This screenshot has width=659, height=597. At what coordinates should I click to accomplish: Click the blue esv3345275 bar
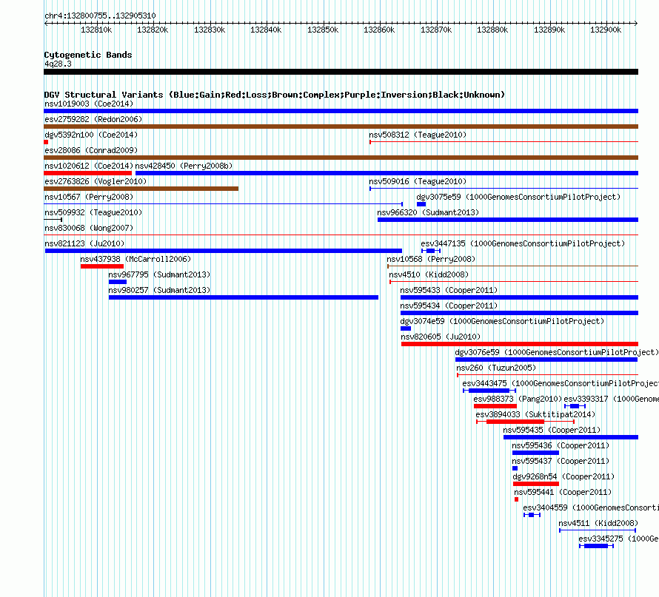point(596,546)
